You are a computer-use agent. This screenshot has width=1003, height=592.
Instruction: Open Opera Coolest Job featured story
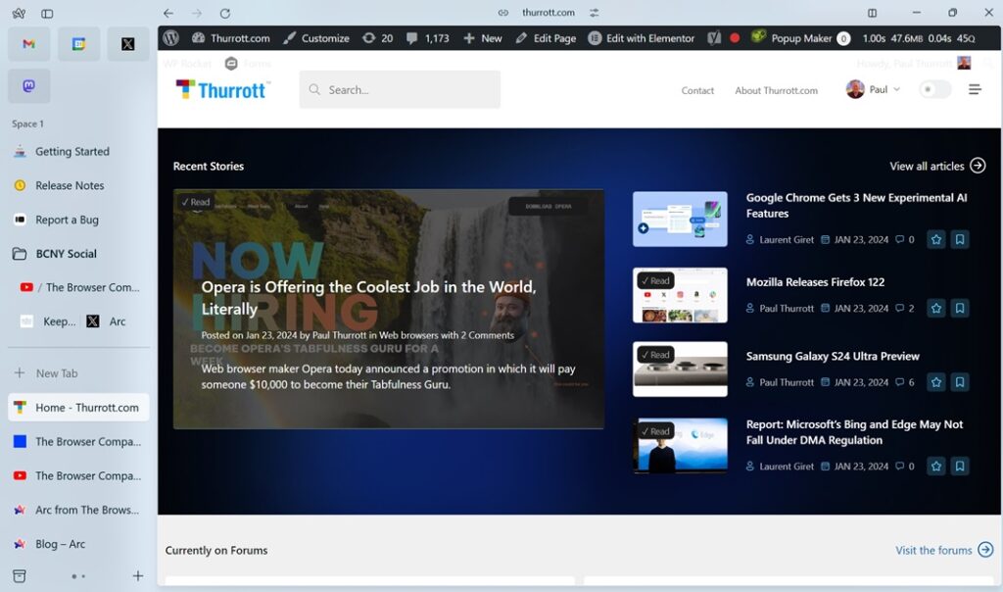(388, 309)
